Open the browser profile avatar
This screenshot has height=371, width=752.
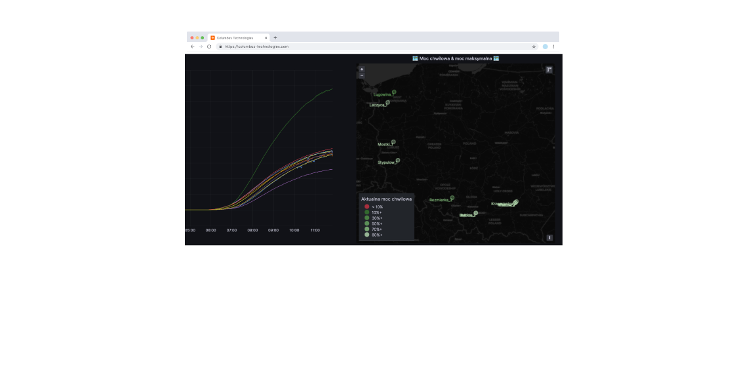click(545, 47)
